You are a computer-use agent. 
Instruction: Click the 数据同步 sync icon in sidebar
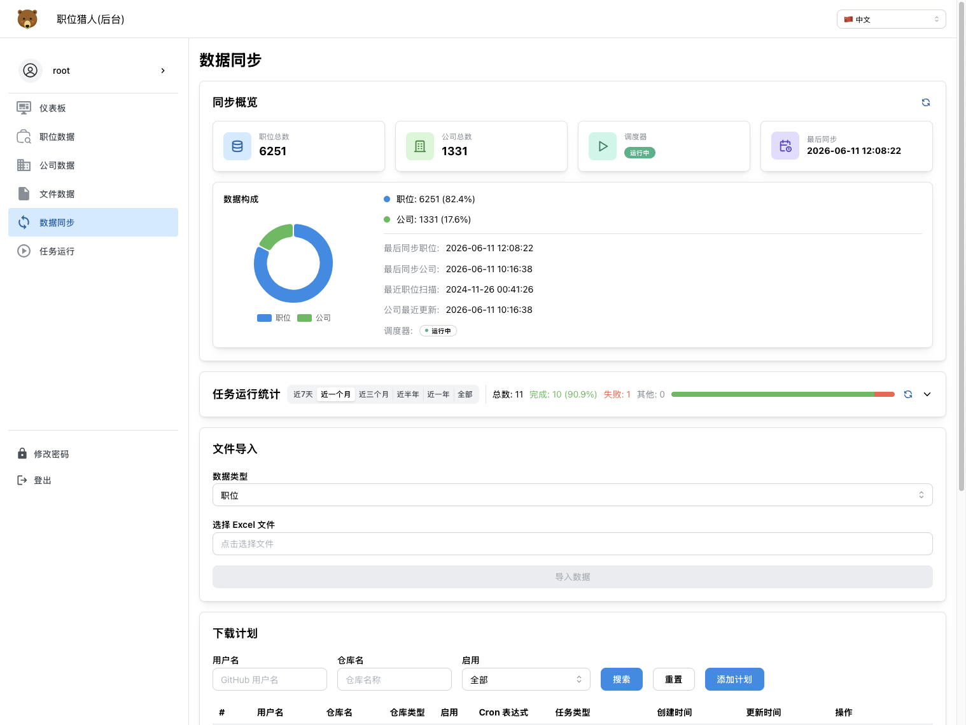tap(24, 223)
